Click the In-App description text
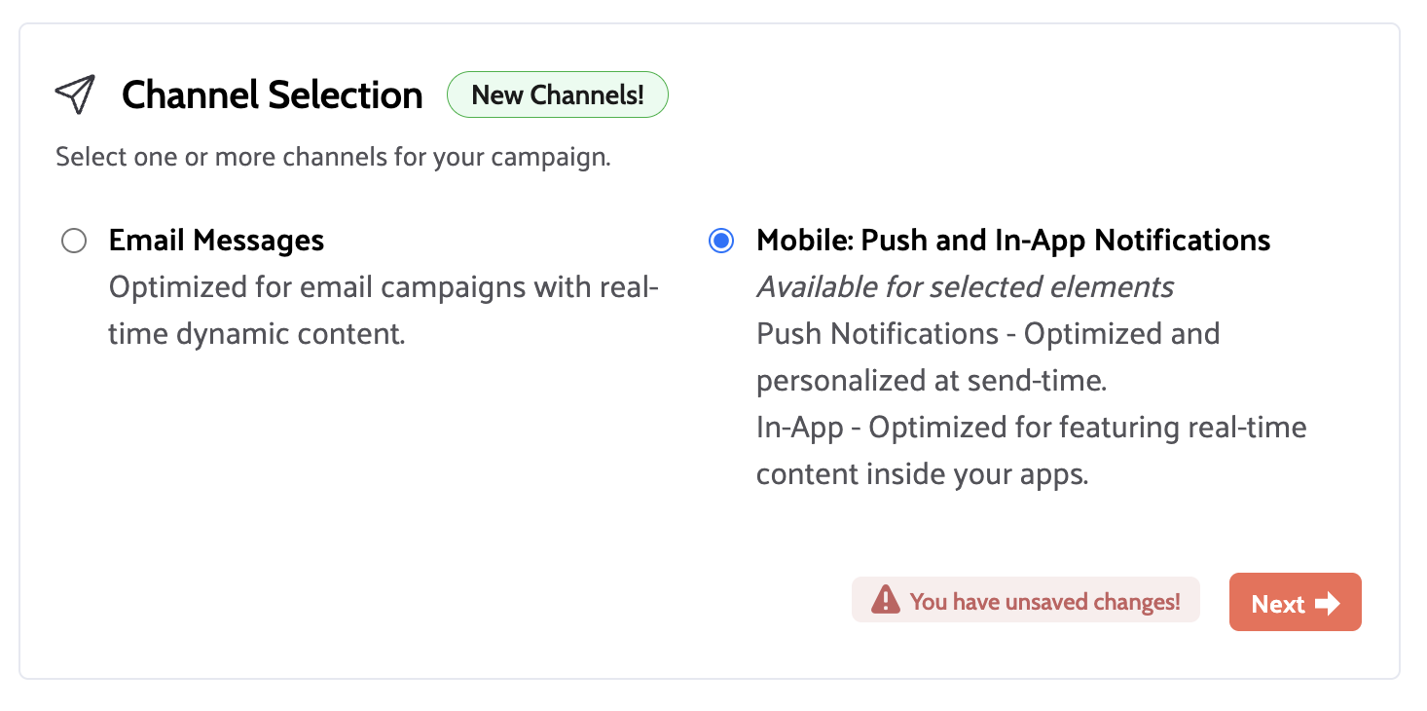1427x711 pixels. point(1031,450)
